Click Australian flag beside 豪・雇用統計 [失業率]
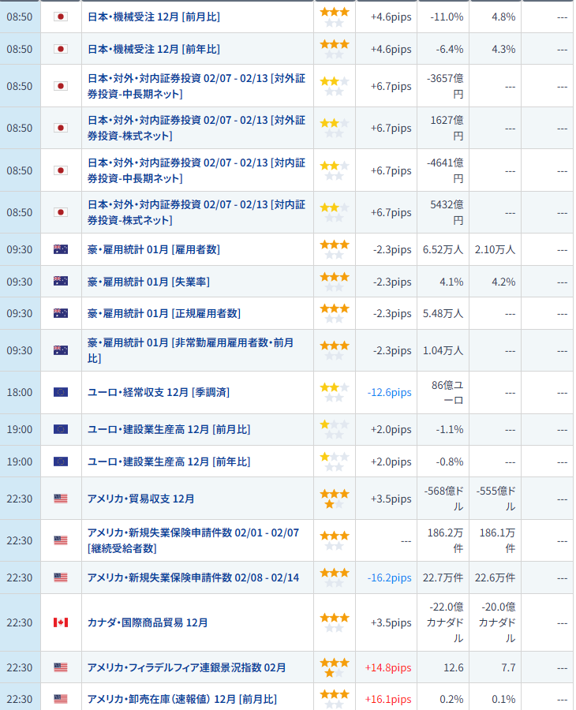This screenshot has height=710, width=576. (61, 282)
